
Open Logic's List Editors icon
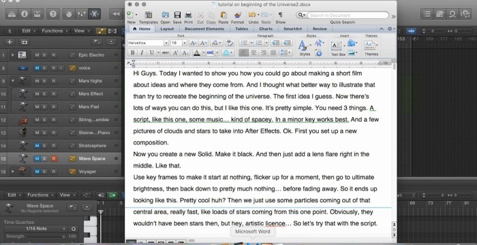tap(427, 14)
